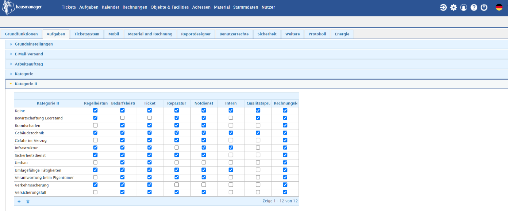The width and height of the screenshot is (508, 221).
Task: Check Reparatur for Verkehrssicherung
Action: coord(177,185)
